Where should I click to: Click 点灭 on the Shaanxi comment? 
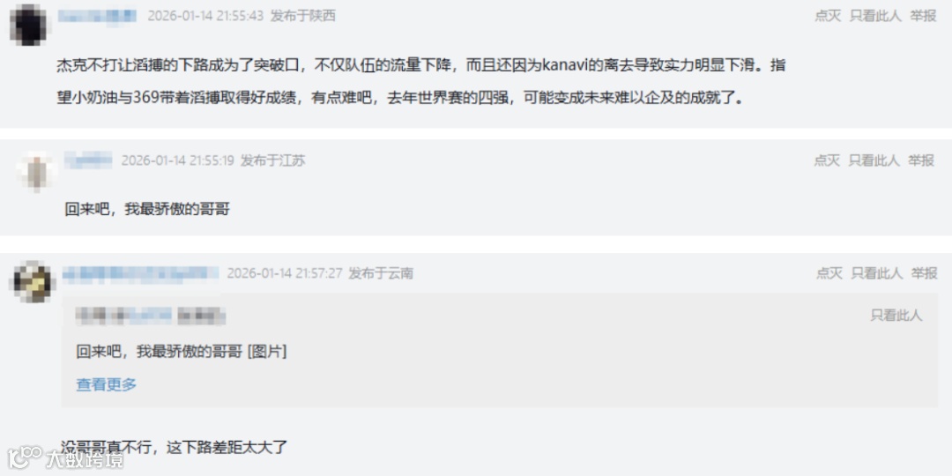[x=828, y=16]
